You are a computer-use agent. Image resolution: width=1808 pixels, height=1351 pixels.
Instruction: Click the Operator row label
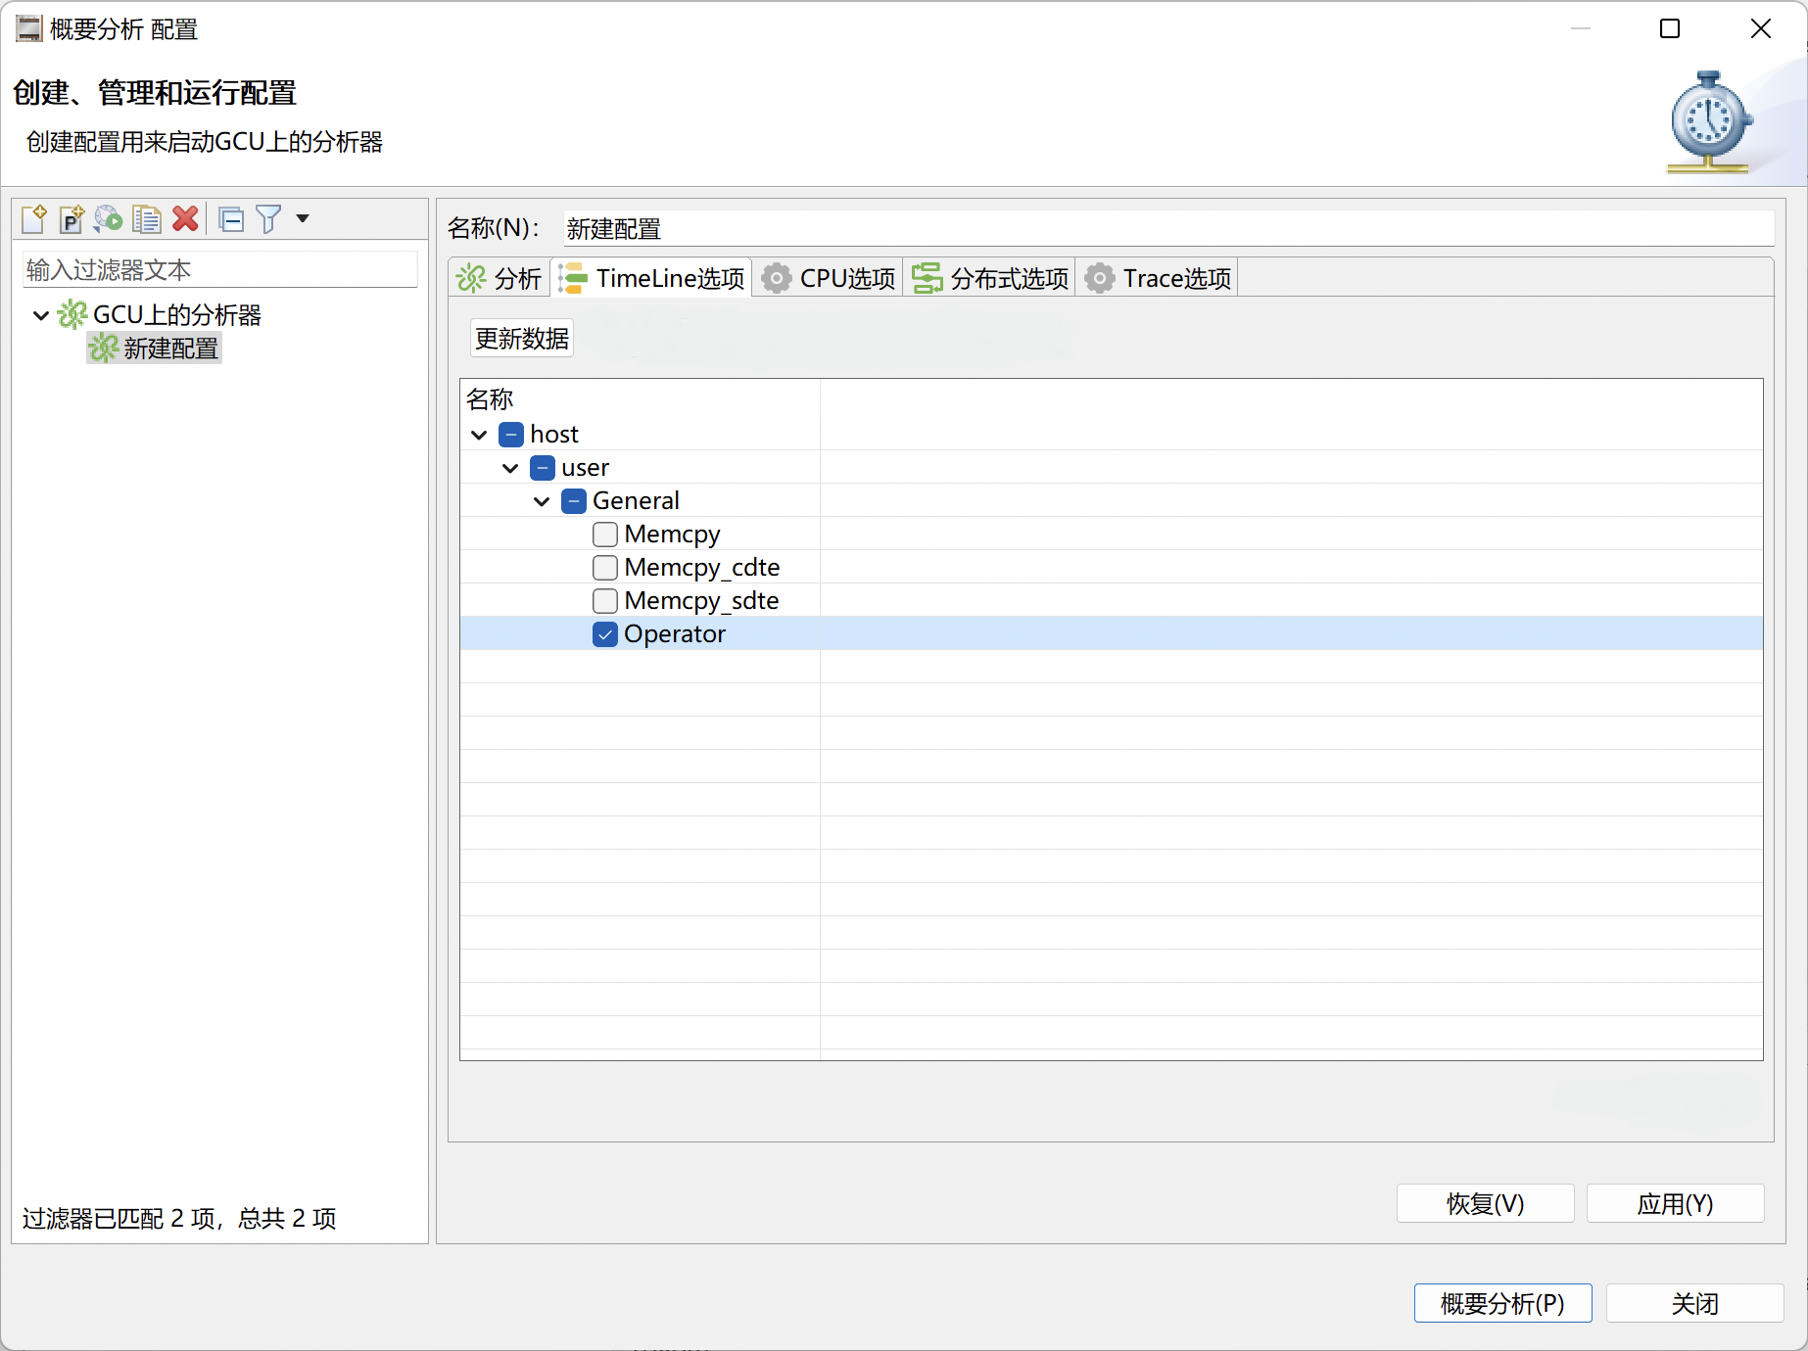(x=675, y=634)
